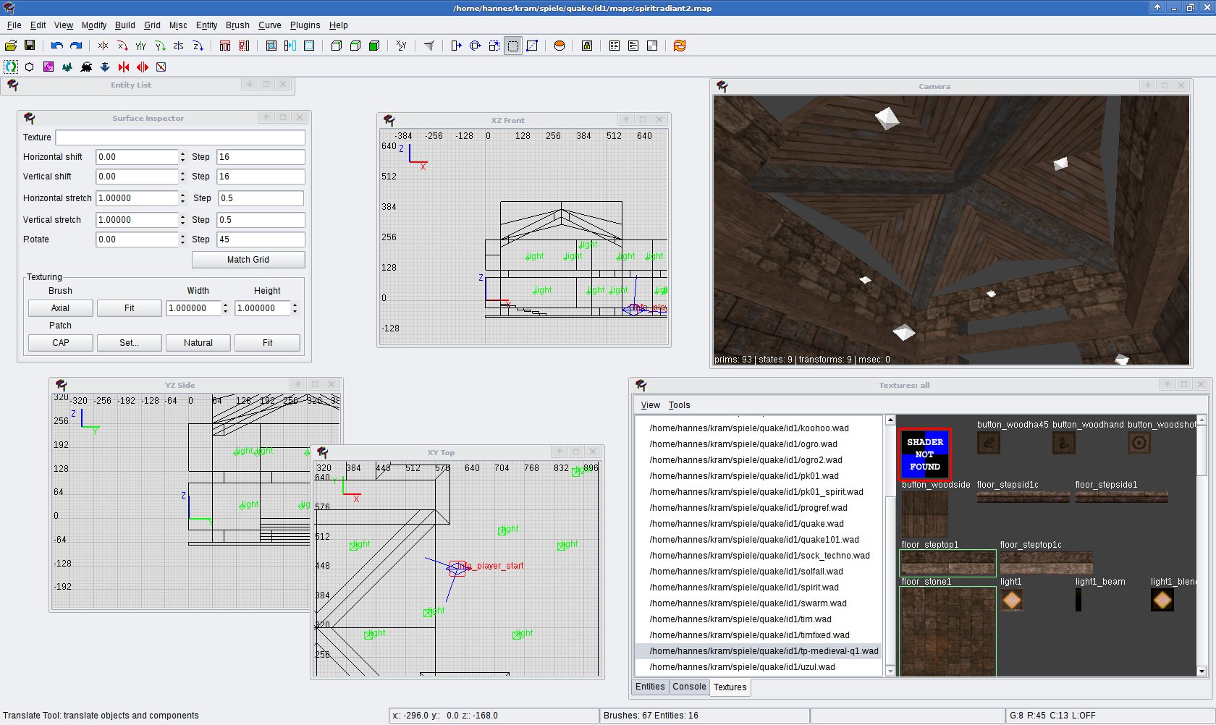Image resolution: width=1216 pixels, height=725 pixels.
Task: Open the Plugins menu
Action: coord(305,25)
